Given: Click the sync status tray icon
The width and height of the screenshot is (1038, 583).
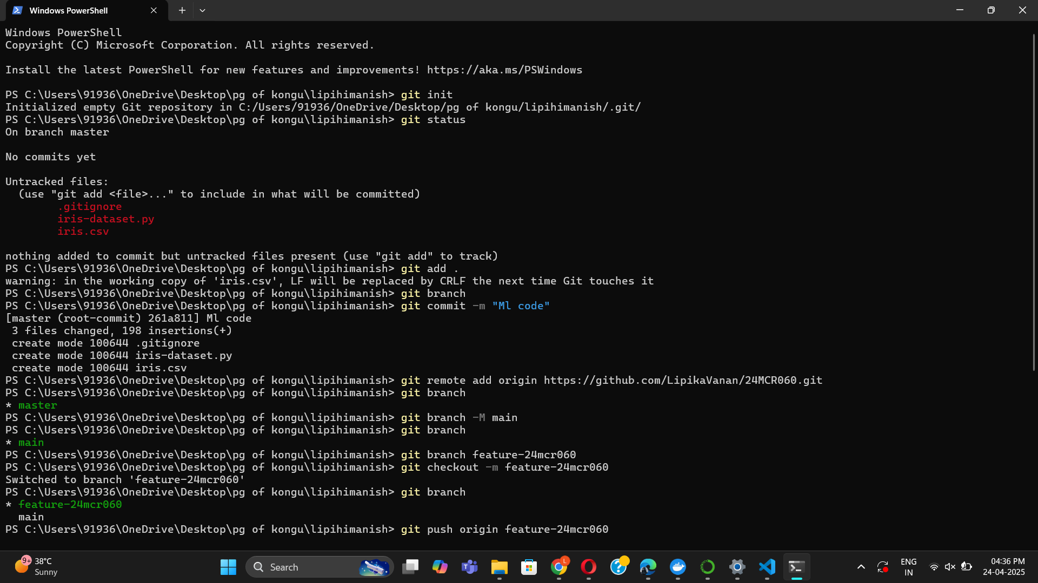Looking at the screenshot, I should [883, 567].
